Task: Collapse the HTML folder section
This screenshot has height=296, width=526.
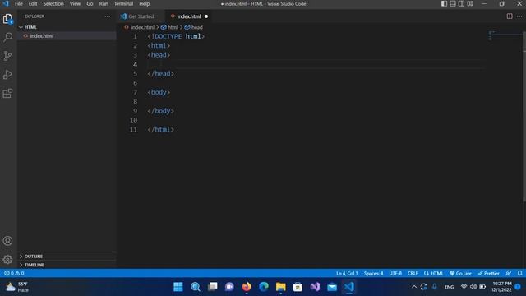Action: click(x=67, y=27)
